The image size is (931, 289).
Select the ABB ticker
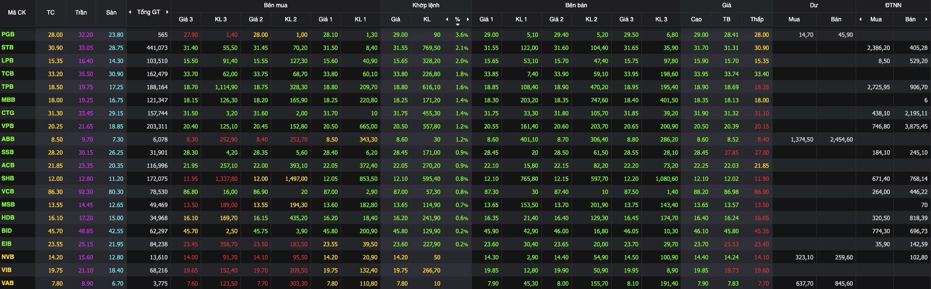coord(8,139)
